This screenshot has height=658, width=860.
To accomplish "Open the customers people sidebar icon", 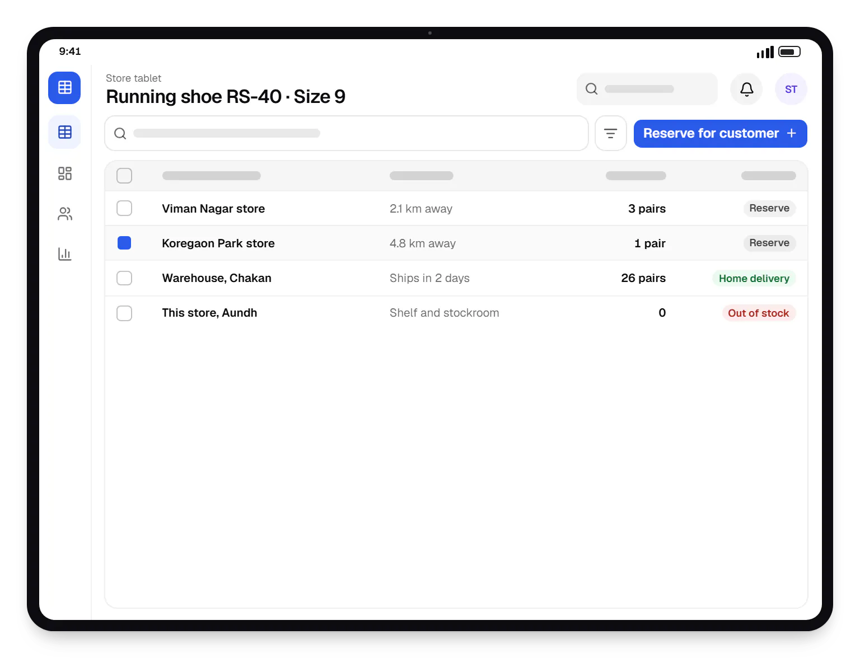I will (64, 214).
